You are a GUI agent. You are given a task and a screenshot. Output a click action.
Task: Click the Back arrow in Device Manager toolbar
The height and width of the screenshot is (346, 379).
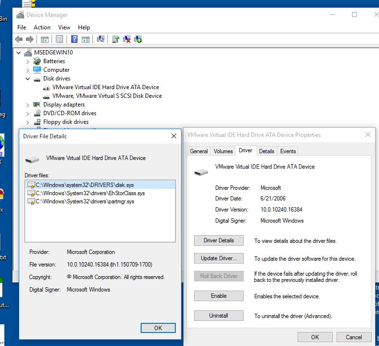pyautogui.click(x=19, y=40)
